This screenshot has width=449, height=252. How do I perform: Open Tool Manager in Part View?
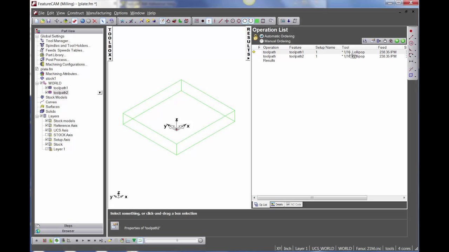point(58,41)
